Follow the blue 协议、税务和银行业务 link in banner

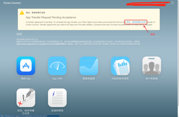coord(136,22)
